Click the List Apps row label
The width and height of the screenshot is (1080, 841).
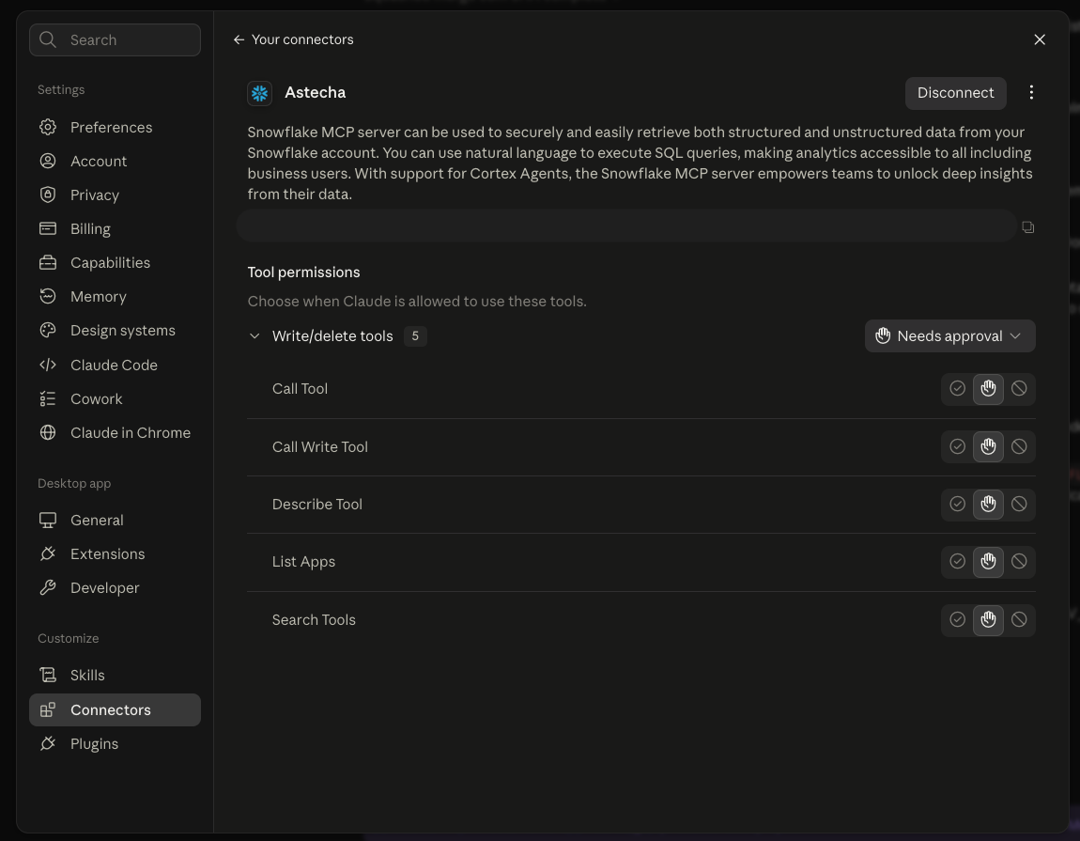pyautogui.click(x=303, y=561)
